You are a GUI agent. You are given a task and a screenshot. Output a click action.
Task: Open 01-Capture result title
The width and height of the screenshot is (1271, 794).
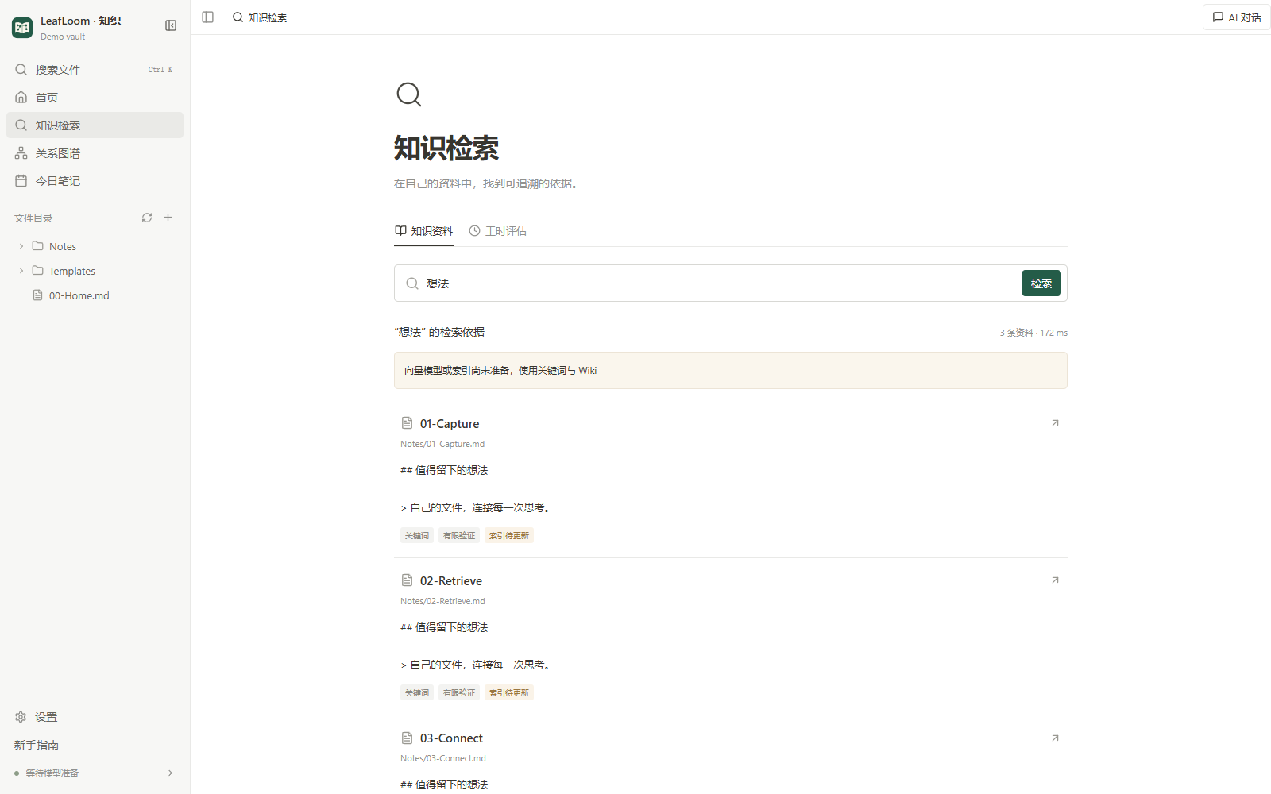(x=450, y=424)
